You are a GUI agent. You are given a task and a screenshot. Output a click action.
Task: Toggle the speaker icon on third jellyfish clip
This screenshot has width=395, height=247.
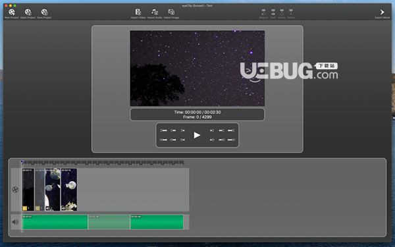pos(48,208)
